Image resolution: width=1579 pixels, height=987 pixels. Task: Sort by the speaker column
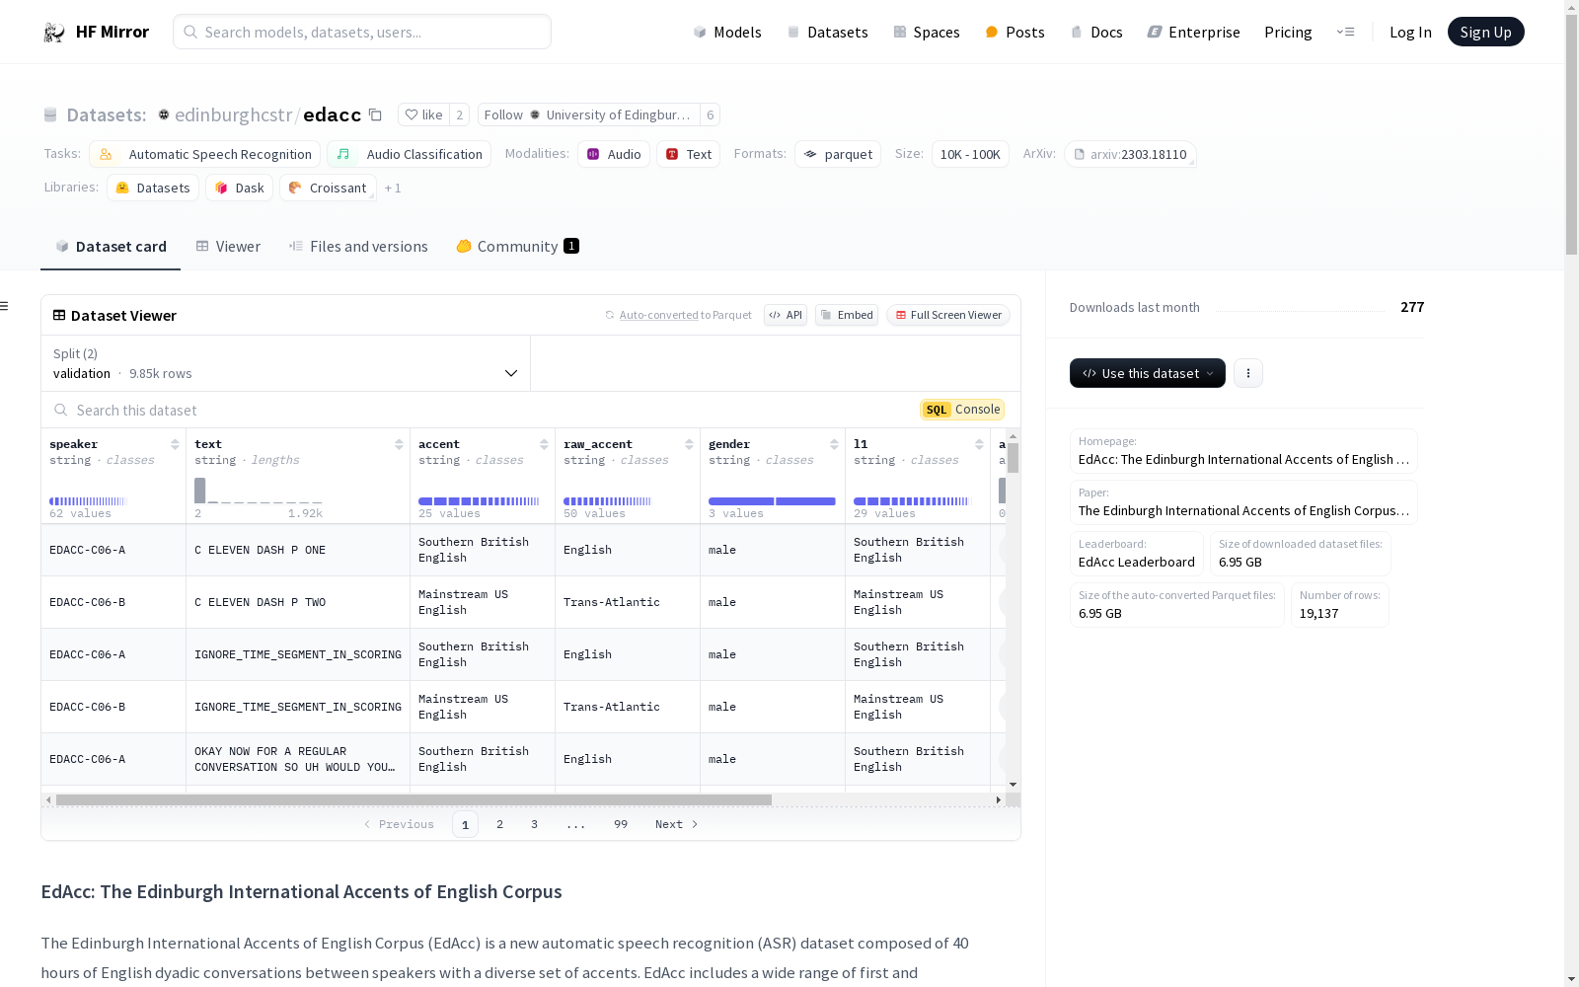click(175, 444)
